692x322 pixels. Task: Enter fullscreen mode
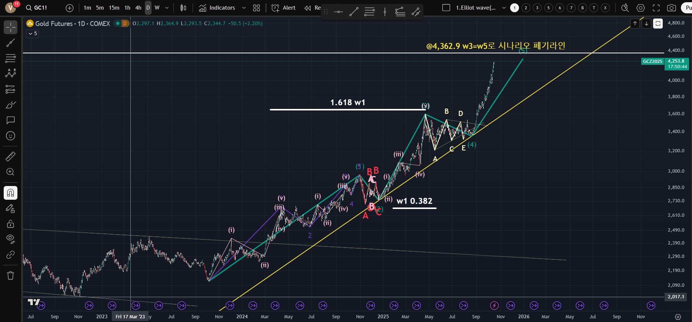coord(656,8)
